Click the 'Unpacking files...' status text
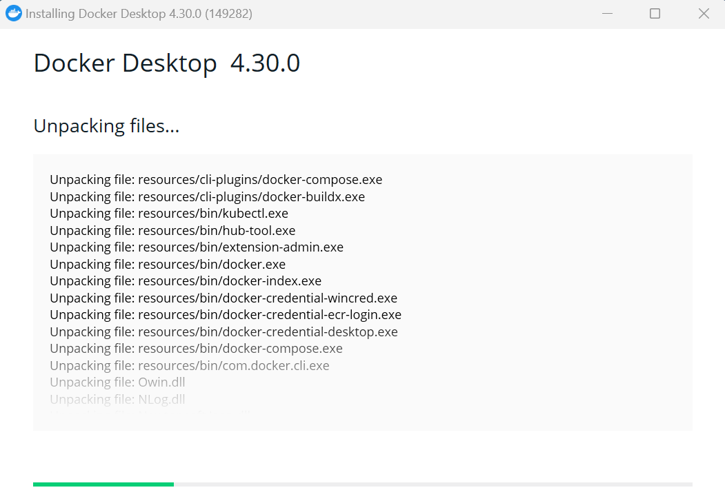The image size is (725, 501). 106,126
